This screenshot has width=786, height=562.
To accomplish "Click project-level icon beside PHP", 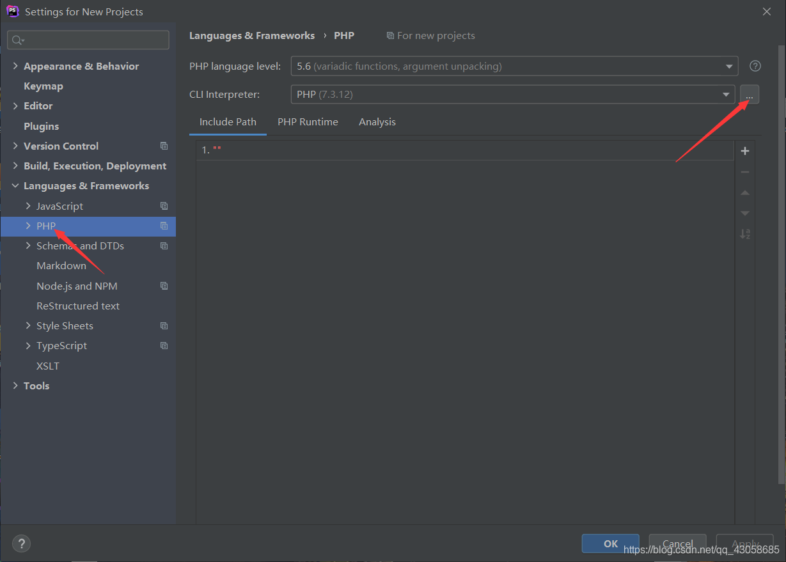I will point(164,226).
